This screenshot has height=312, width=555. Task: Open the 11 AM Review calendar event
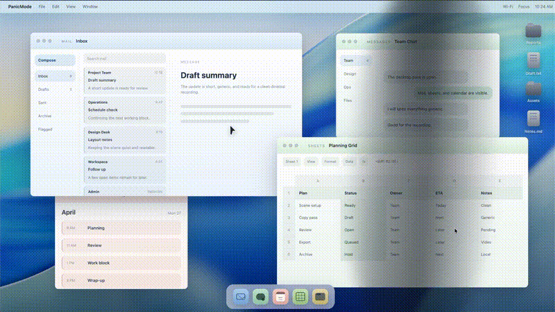click(x=121, y=245)
